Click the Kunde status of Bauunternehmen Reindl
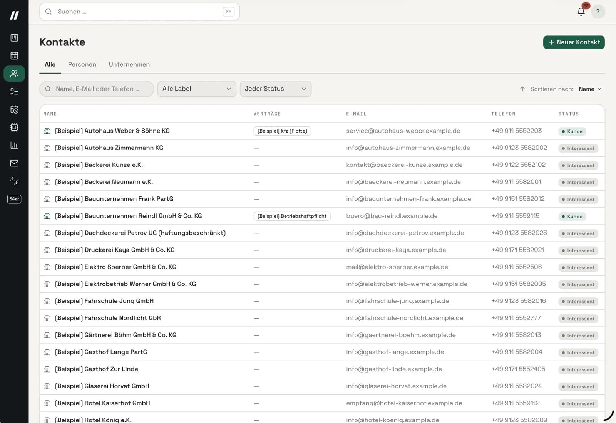This screenshot has height=423, width=616. pyautogui.click(x=572, y=217)
